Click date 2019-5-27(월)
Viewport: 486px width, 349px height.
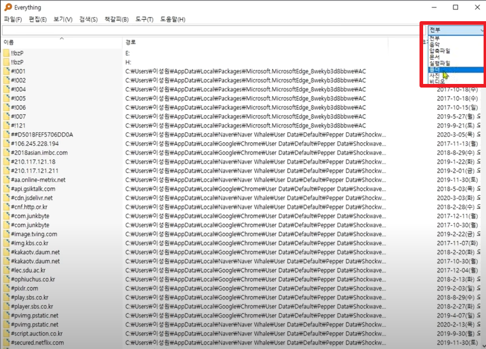[457, 117]
